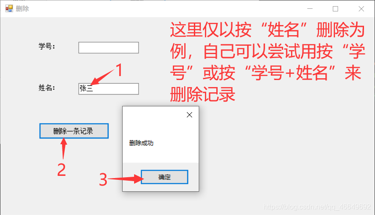Click the 学号: label

tap(47, 46)
